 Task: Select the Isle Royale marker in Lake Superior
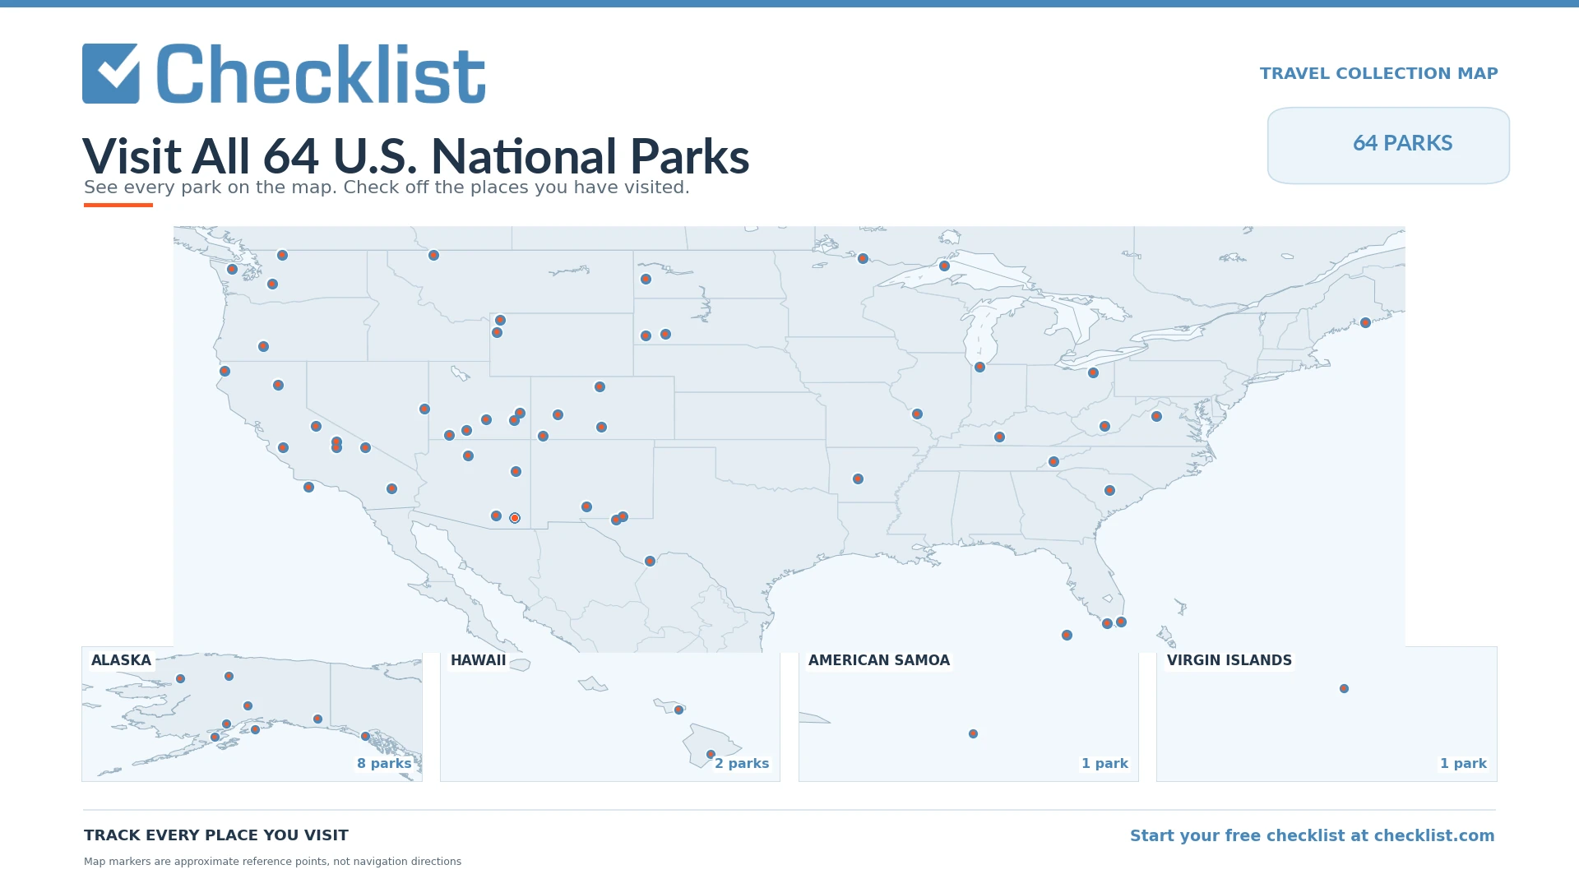[944, 266]
